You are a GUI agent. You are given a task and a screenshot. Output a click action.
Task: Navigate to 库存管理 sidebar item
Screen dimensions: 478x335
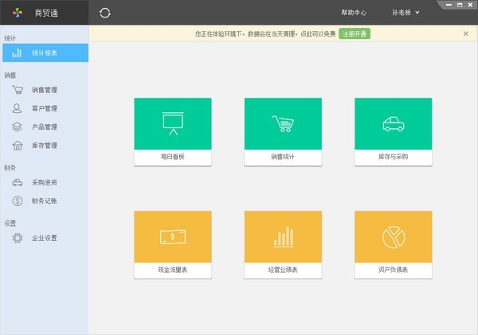pyautogui.click(x=45, y=146)
